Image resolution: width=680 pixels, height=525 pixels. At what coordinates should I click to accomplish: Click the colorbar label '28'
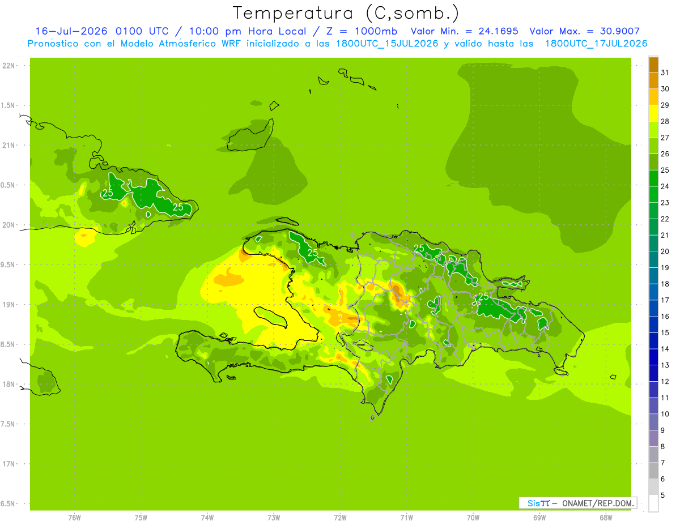[665, 121]
